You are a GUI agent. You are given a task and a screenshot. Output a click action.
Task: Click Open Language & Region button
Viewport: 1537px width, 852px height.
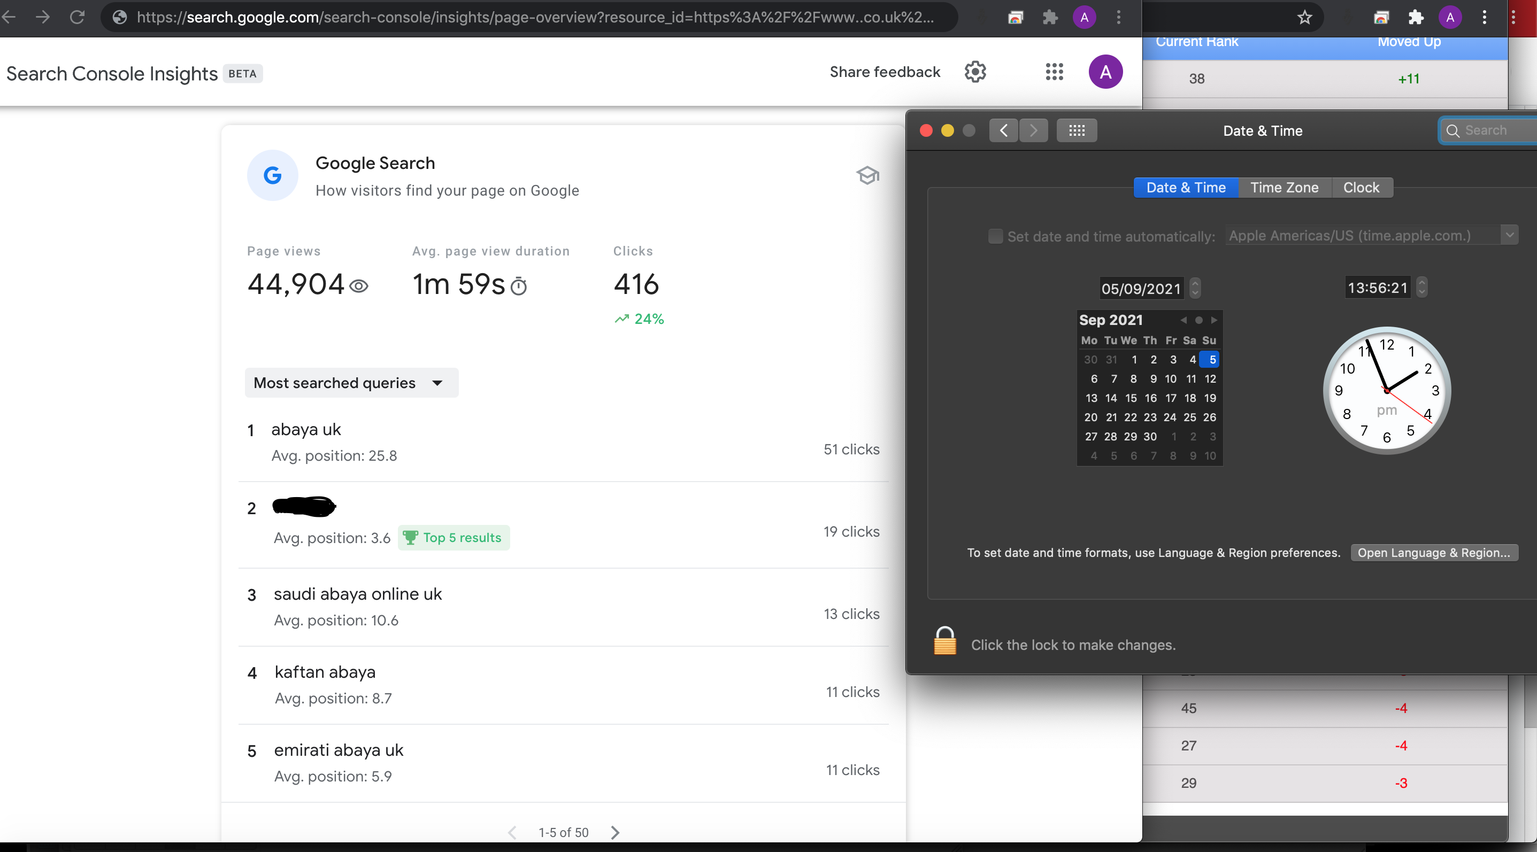[x=1434, y=553]
